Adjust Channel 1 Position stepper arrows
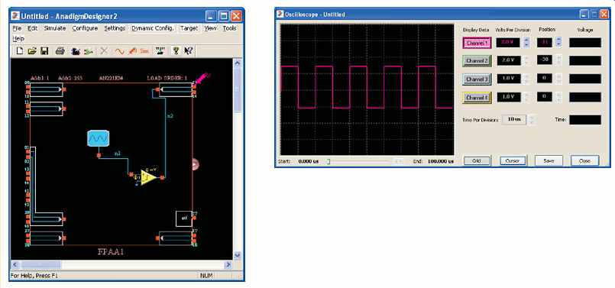This screenshot has width=615, height=288. 559,41
